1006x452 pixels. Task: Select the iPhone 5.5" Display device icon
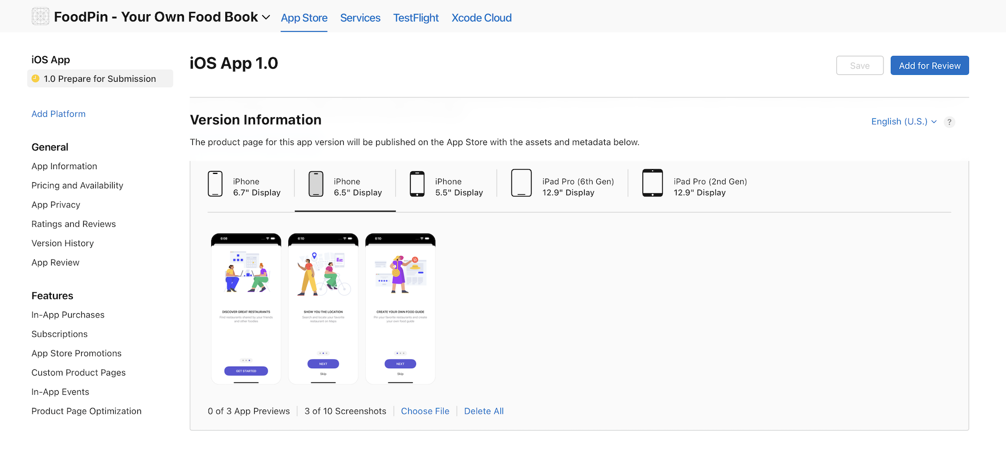417,184
